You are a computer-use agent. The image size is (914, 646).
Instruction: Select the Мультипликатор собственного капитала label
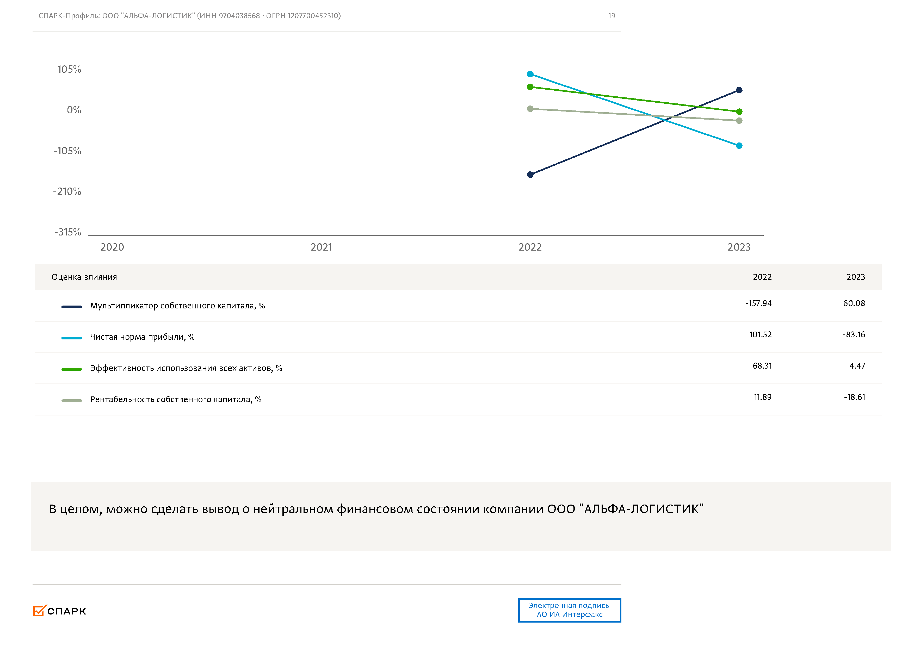coord(177,306)
